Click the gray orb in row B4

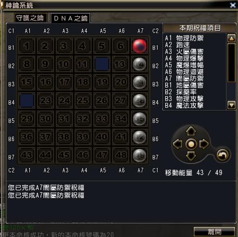(139, 101)
